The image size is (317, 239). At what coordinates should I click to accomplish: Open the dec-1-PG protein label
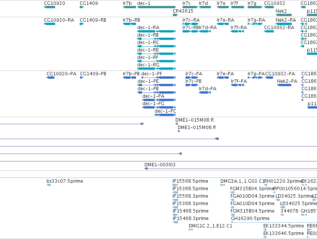[153, 104]
